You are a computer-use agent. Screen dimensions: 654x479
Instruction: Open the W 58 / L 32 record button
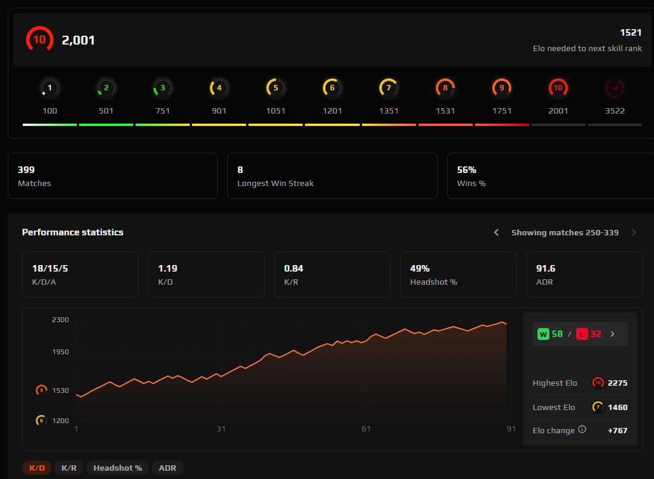pos(571,333)
